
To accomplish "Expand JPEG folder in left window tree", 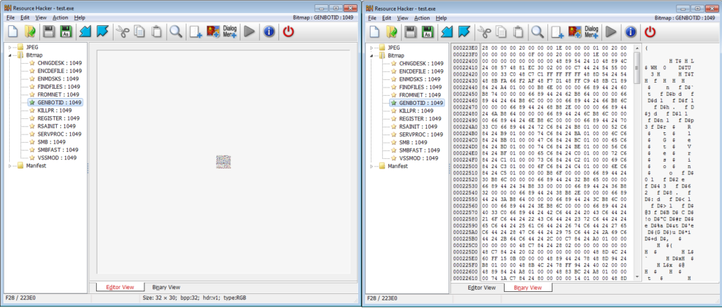I will pyautogui.click(x=10, y=48).
